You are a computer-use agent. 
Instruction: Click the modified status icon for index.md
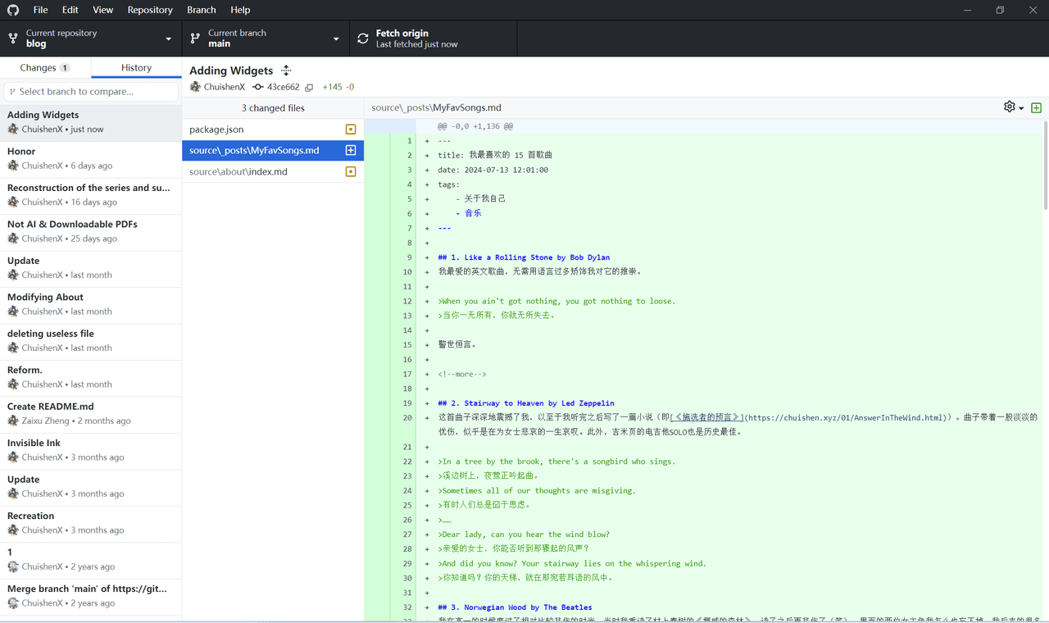[x=351, y=172]
